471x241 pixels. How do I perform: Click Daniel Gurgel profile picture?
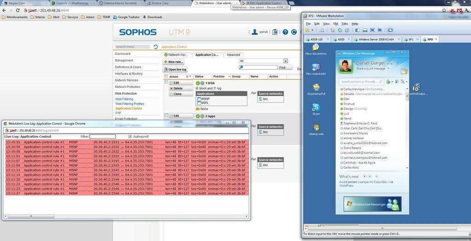pos(346,66)
